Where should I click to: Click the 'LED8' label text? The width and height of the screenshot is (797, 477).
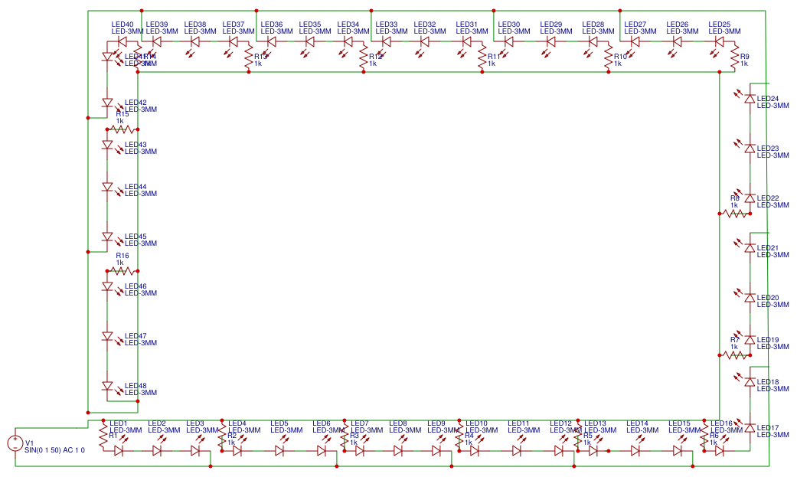pyautogui.click(x=398, y=423)
